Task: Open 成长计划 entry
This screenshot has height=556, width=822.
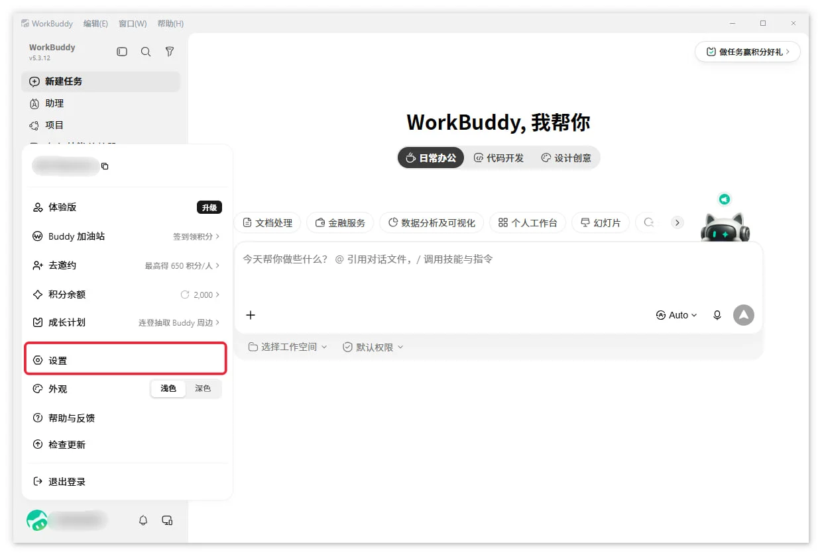Action: tap(127, 322)
